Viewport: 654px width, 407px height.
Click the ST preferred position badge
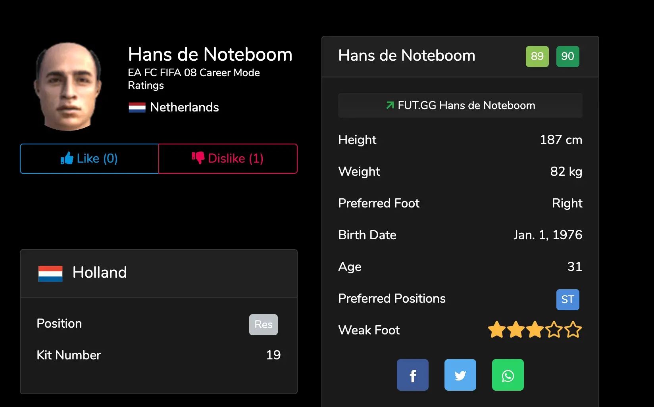pos(567,299)
